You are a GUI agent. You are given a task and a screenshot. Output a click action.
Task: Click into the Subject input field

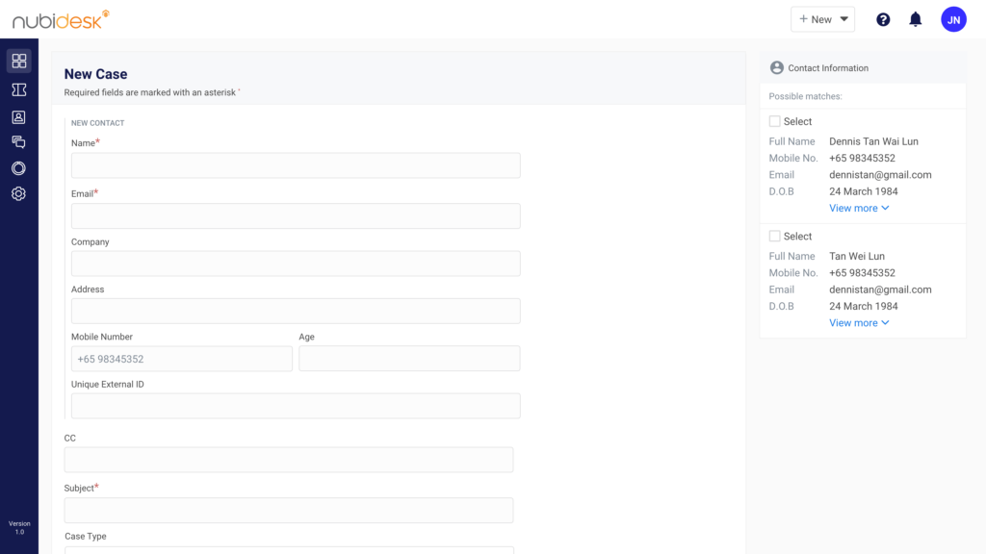coord(288,510)
